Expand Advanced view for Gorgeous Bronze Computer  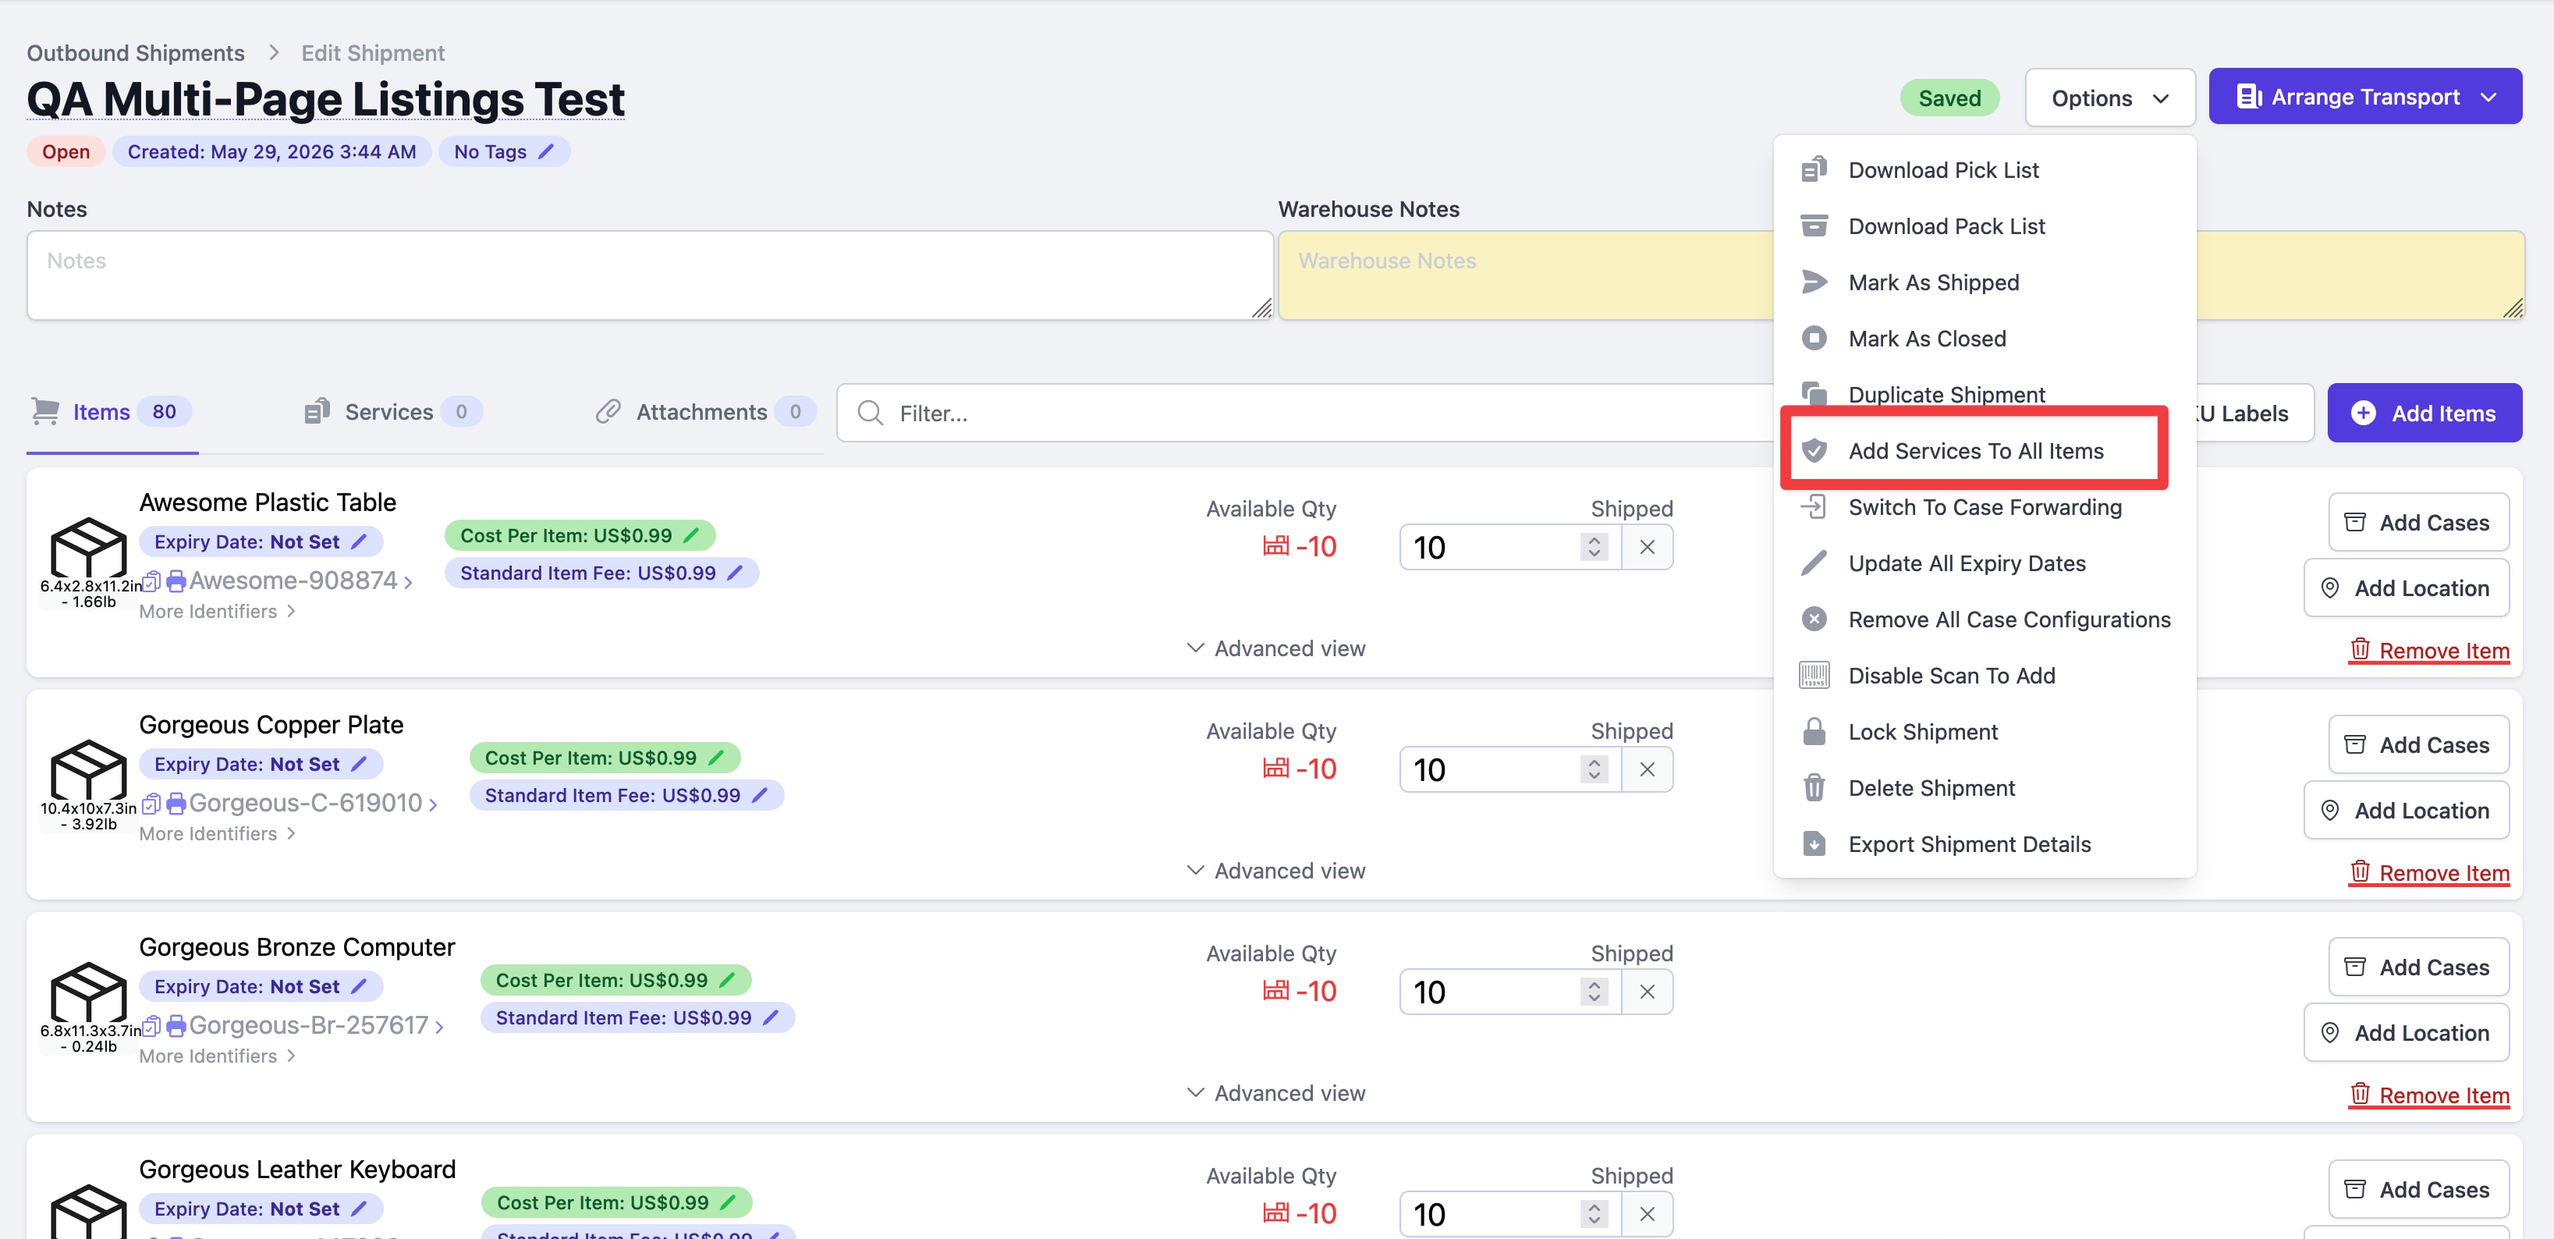pyautogui.click(x=1276, y=1092)
